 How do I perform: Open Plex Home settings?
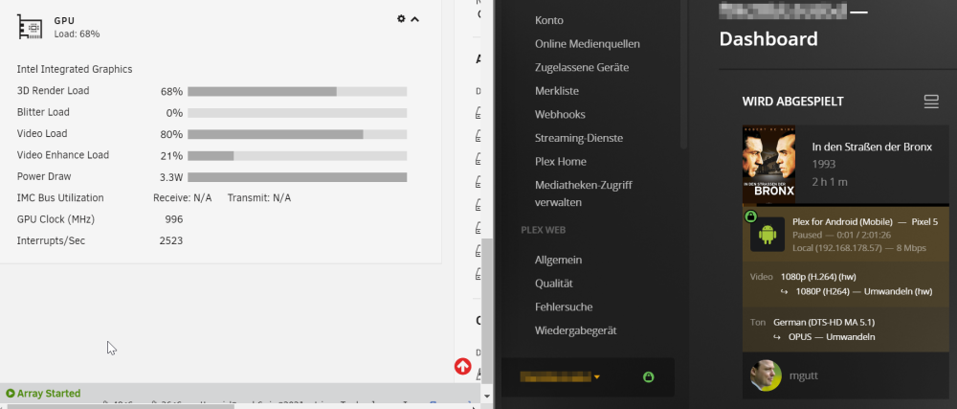coord(560,161)
